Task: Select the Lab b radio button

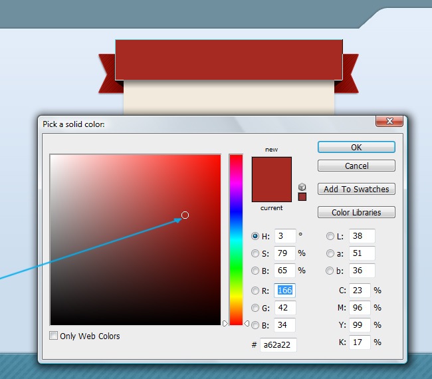Action: tap(330, 271)
